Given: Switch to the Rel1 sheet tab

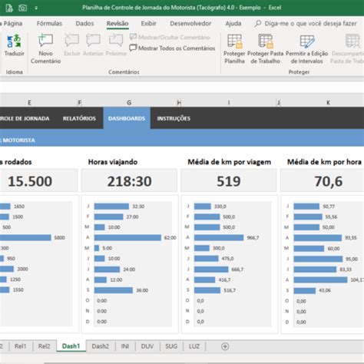Looking at the screenshot, I should (x=21, y=346).
